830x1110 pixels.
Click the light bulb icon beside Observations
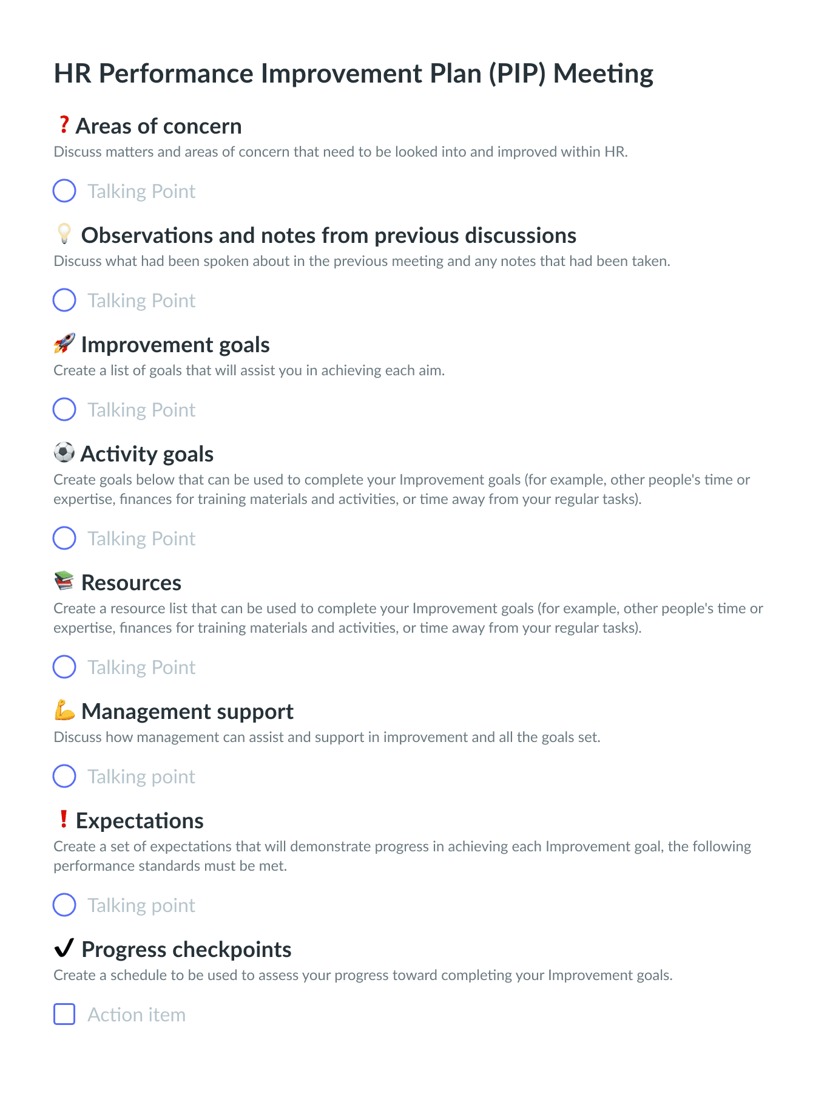(64, 234)
